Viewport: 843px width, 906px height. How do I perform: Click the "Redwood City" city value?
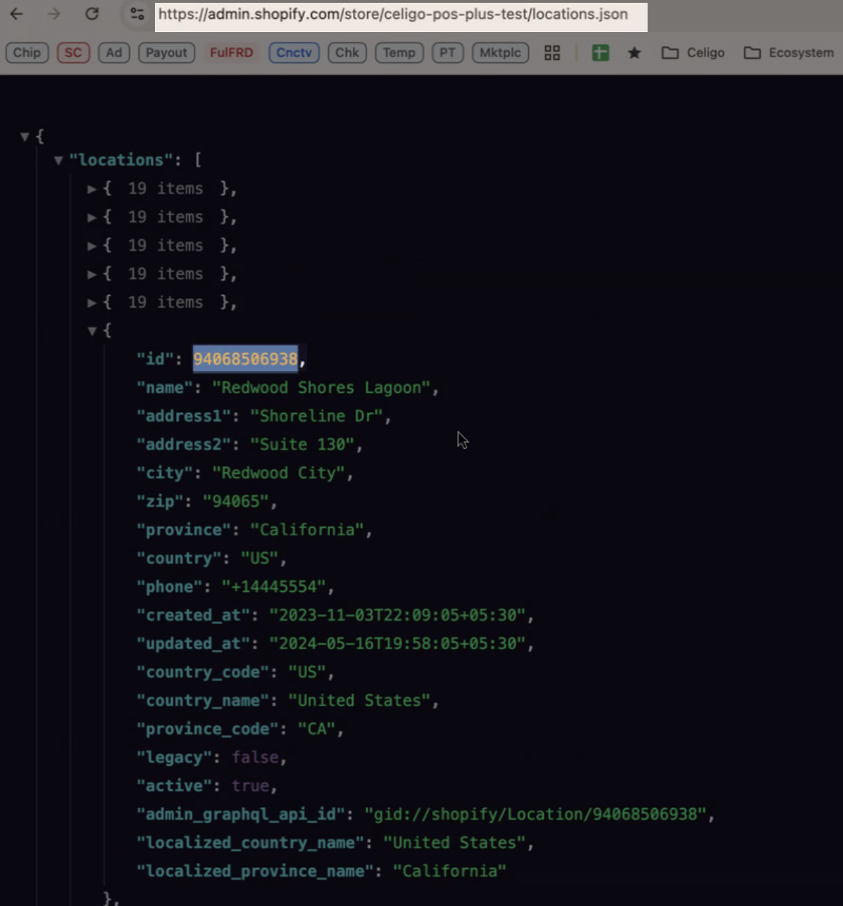(278, 473)
